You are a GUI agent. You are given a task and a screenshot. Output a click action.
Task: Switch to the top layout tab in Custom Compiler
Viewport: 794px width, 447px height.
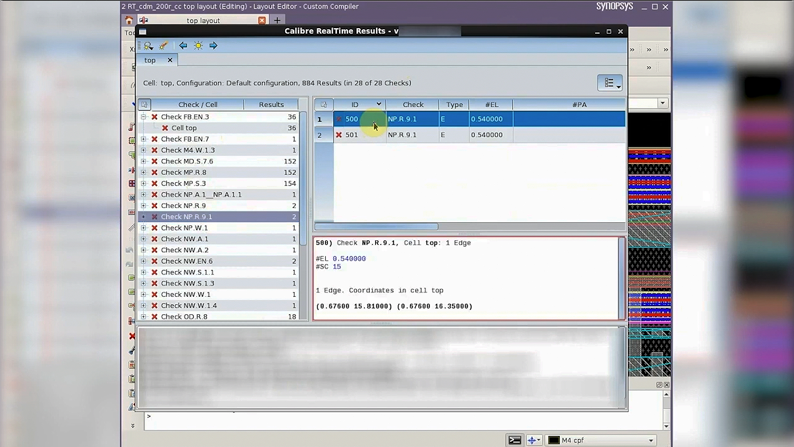point(203,20)
